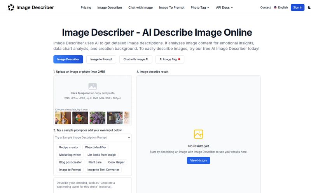Click the '4. Image describe result' label
This screenshot has height=193, width=311.
152,72
